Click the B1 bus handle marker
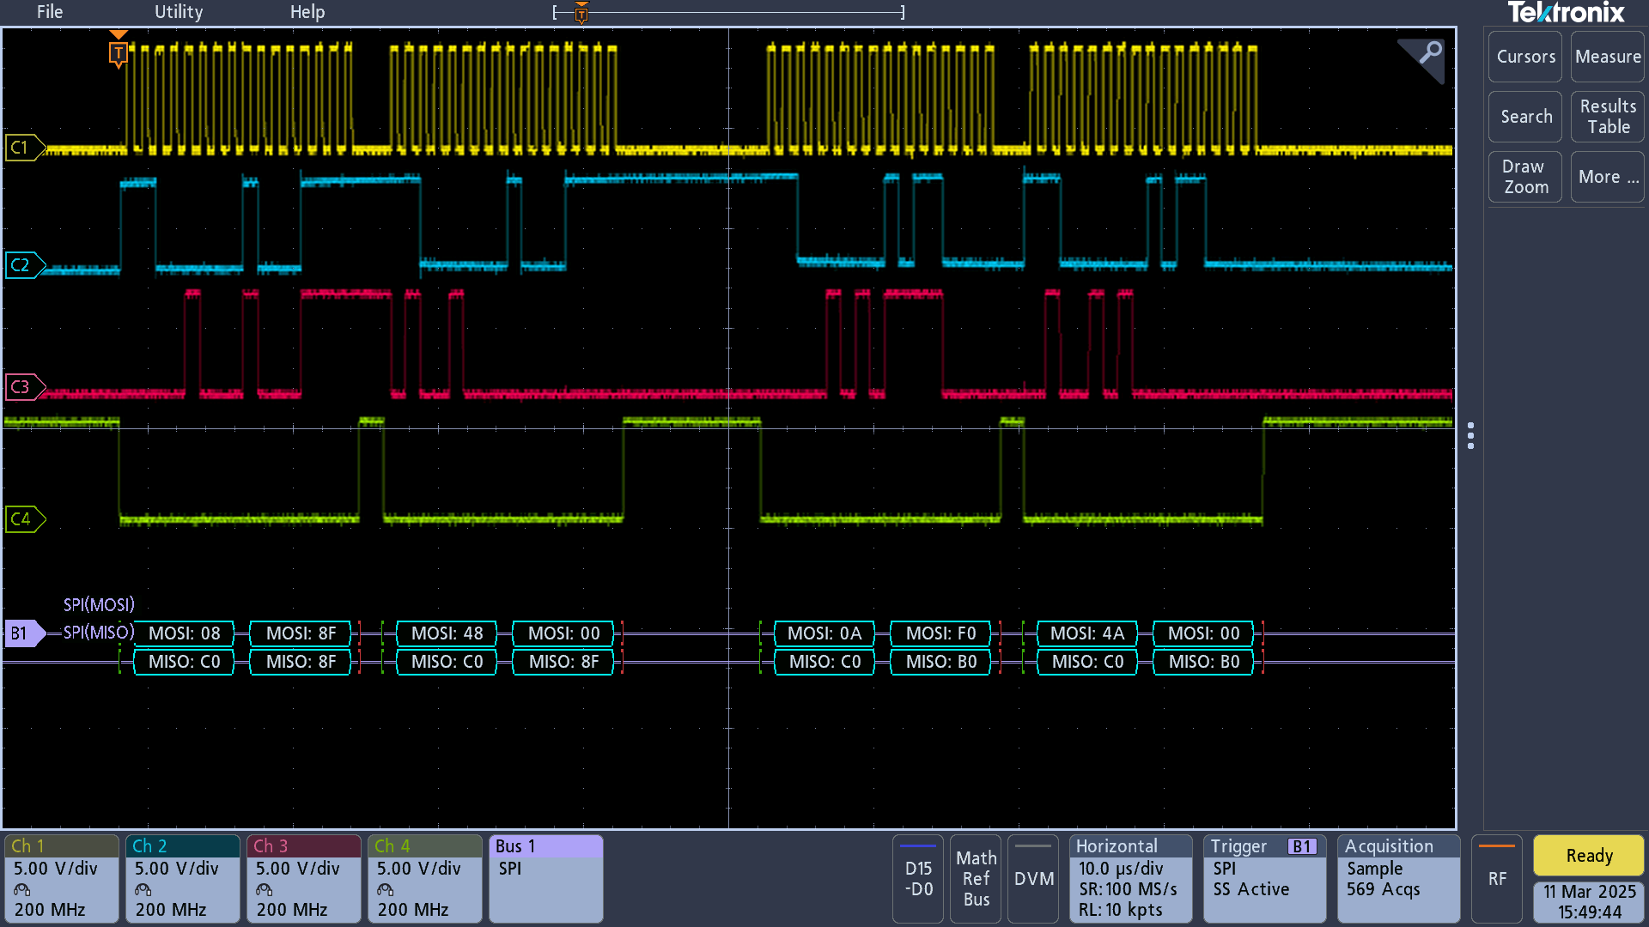 [22, 633]
